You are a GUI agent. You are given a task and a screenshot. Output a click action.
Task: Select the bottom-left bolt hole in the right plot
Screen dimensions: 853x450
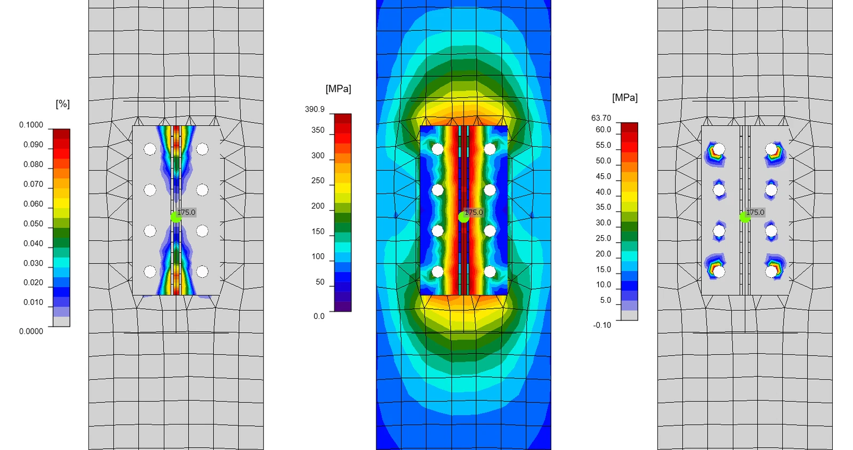point(719,272)
